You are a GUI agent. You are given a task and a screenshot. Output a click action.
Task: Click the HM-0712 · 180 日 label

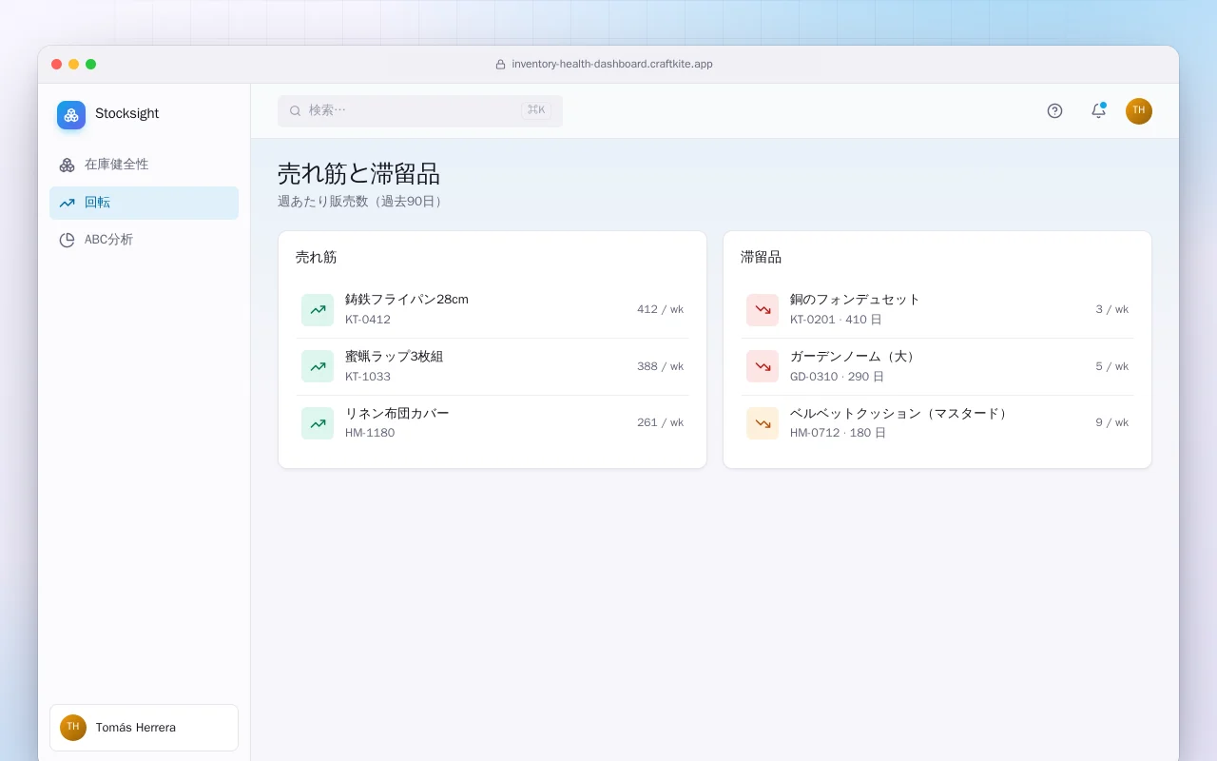coord(838,433)
